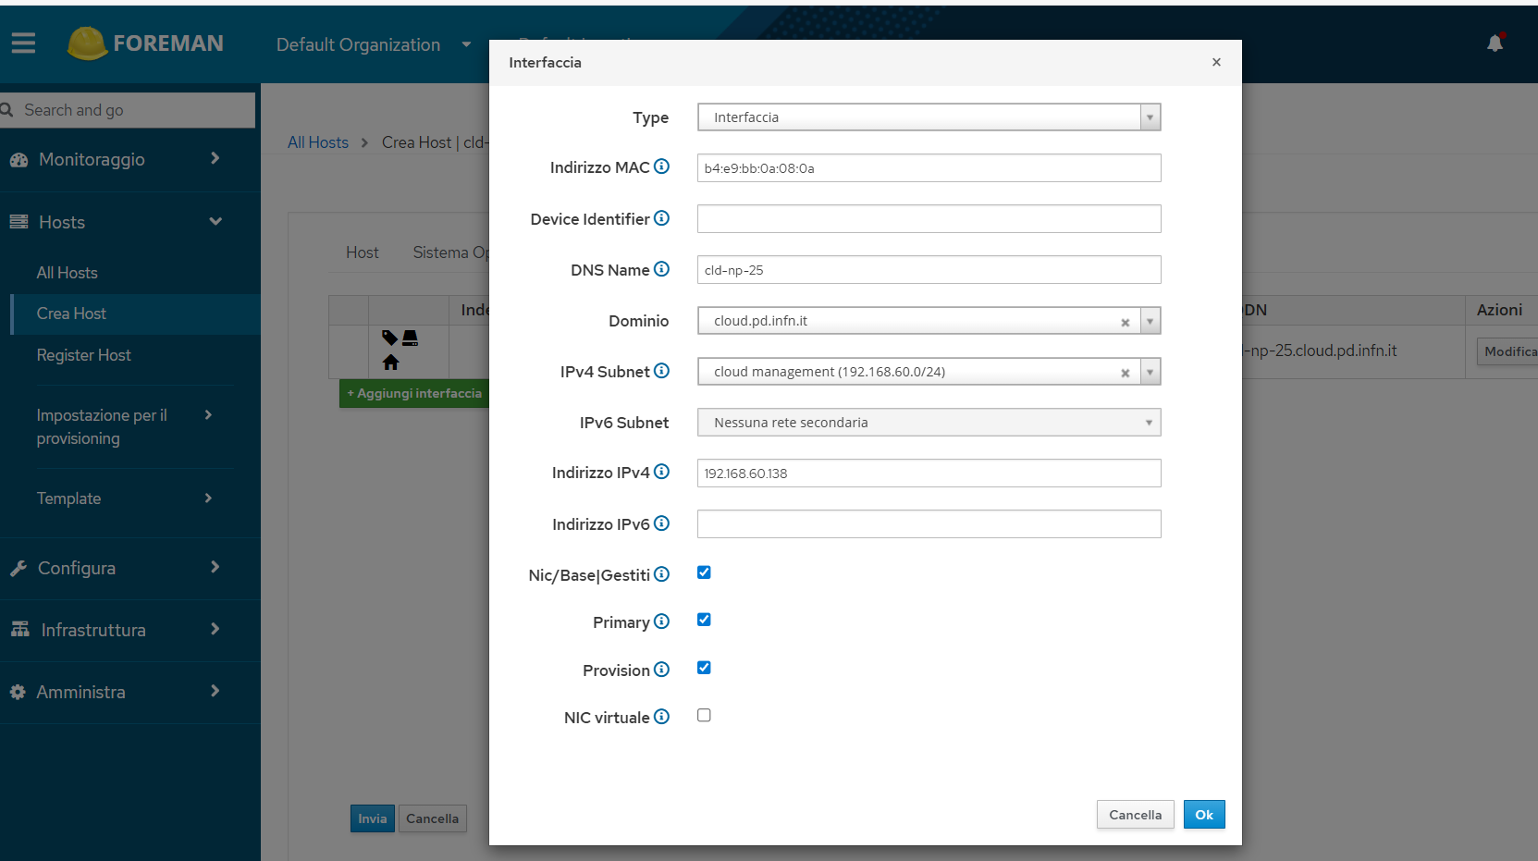Toggle the Primary checkbox
The width and height of the screenshot is (1538, 861).
704,620
